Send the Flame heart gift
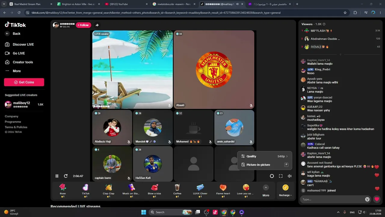 click(x=223, y=190)
